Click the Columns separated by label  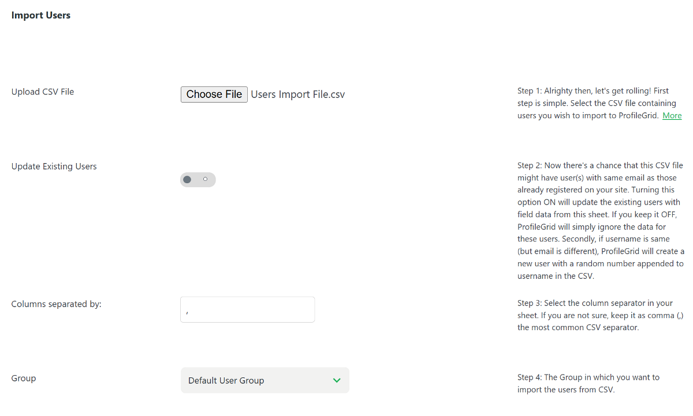click(56, 304)
